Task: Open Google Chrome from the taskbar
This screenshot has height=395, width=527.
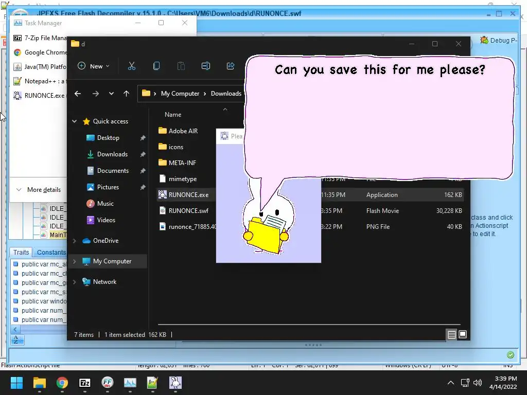Action: [62, 383]
